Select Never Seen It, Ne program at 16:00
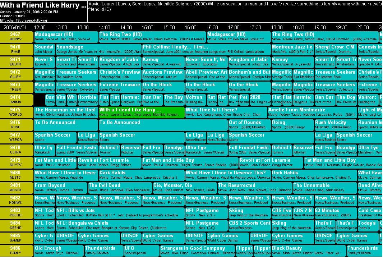The width and height of the screenshot is (383, 257). click(x=206, y=62)
